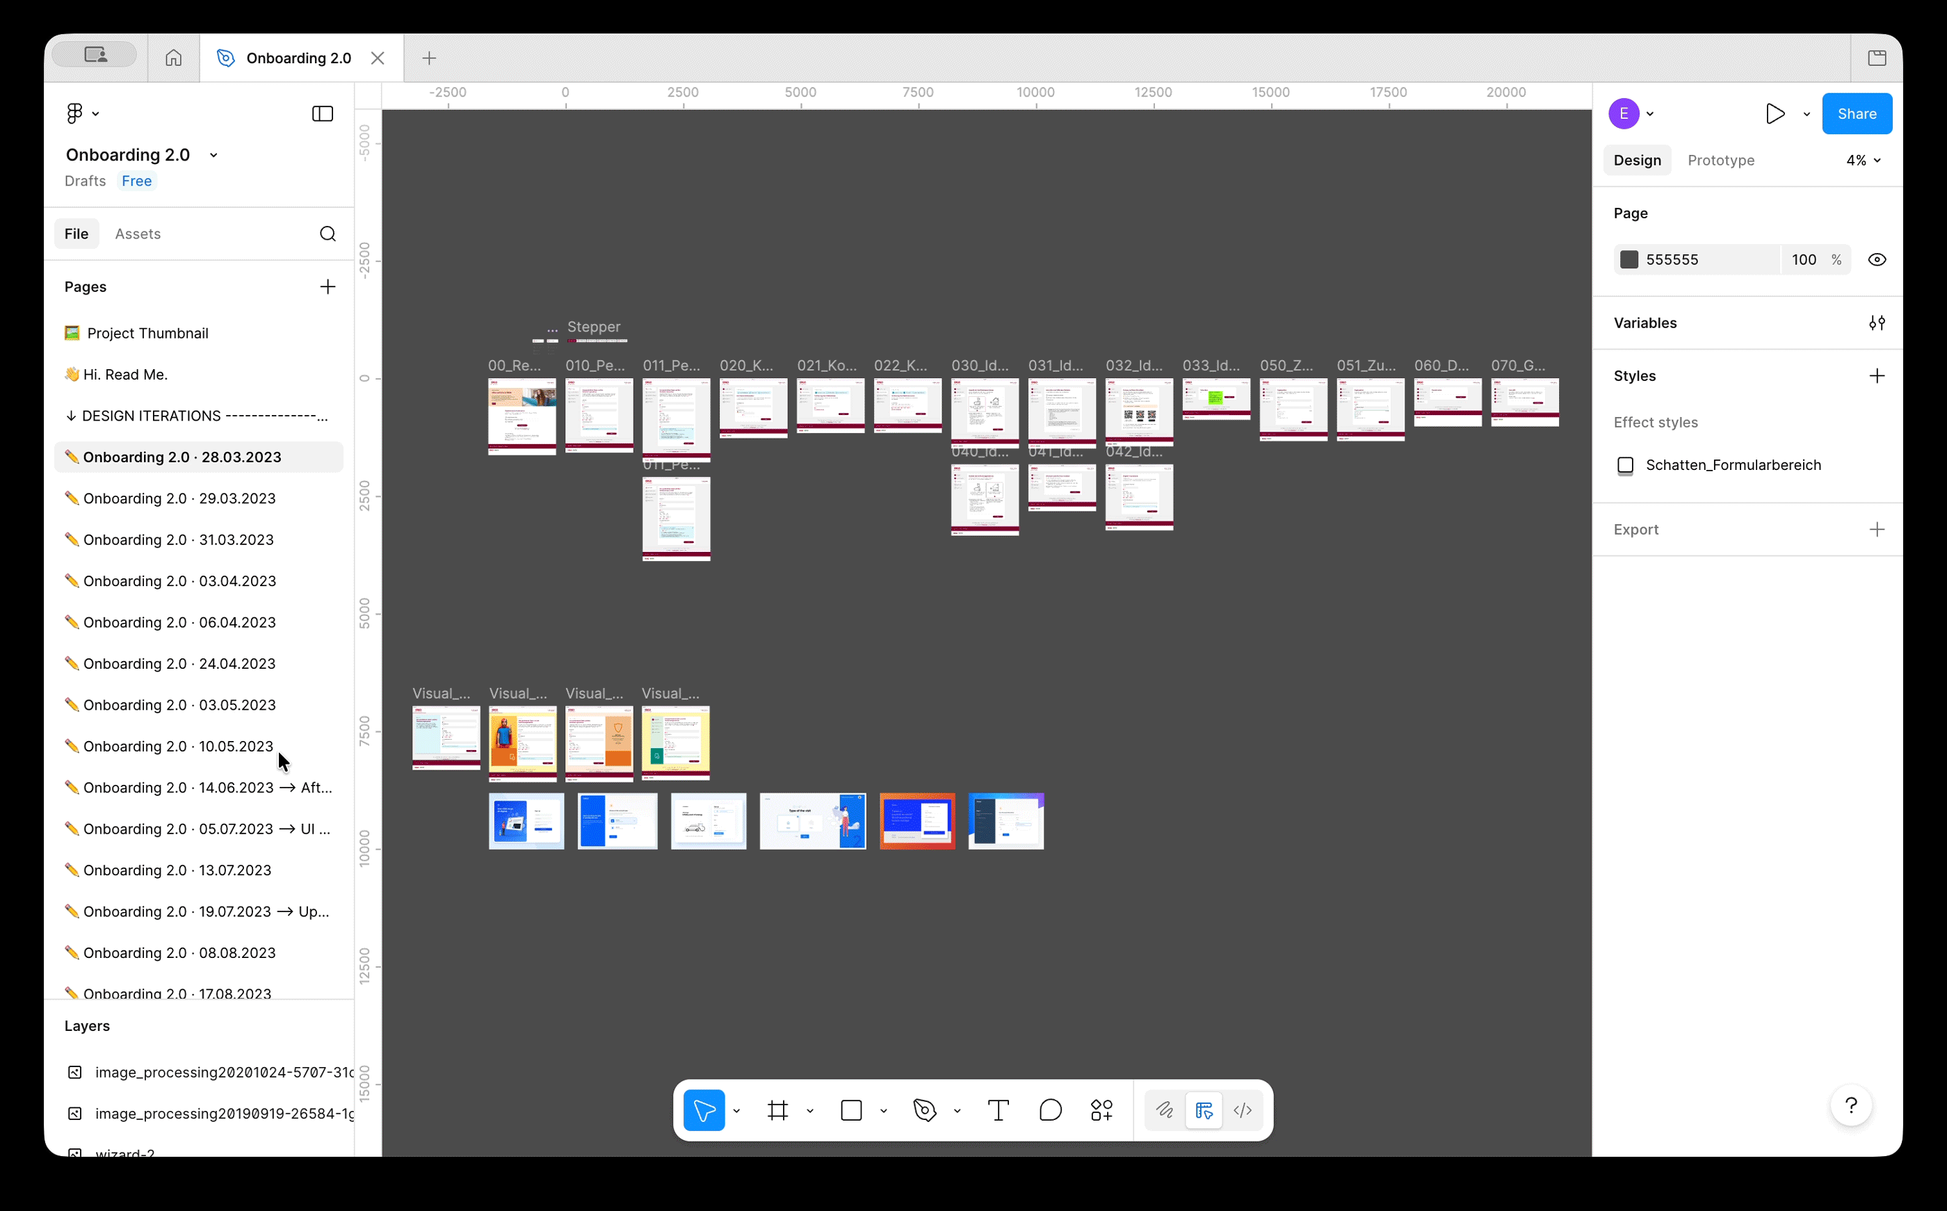The width and height of the screenshot is (1947, 1211).
Task: Toggle the annotation pencil mode
Action: tap(1165, 1110)
